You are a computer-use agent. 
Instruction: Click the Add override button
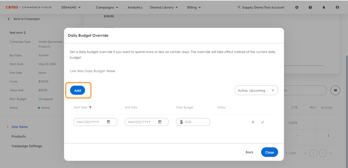[77, 91]
